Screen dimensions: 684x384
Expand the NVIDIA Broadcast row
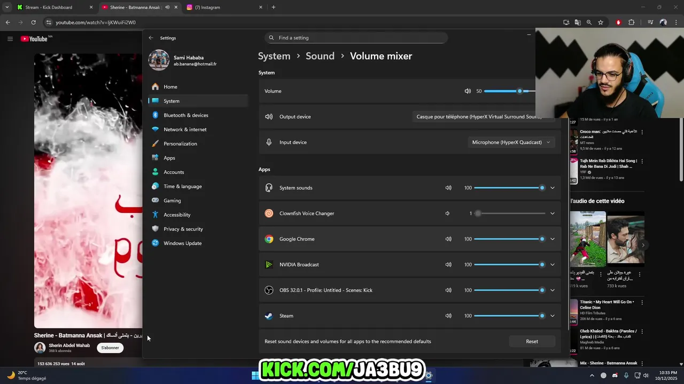click(553, 265)
